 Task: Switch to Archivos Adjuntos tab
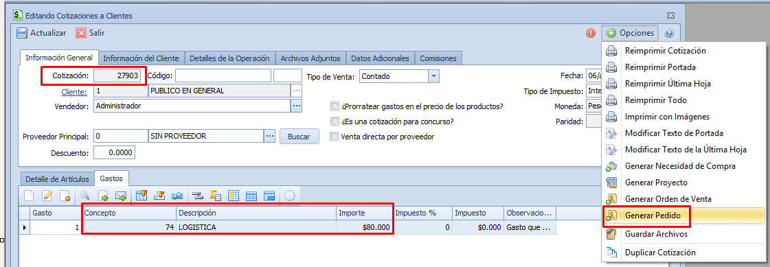tap(310, 58)
